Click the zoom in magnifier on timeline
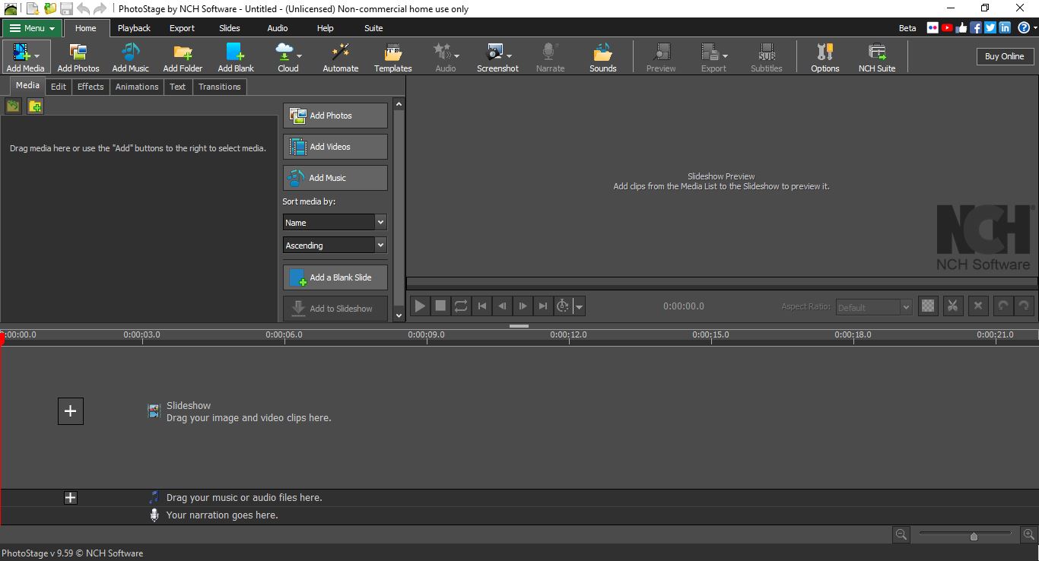 pyautogui.click(x=1028, y=534)
